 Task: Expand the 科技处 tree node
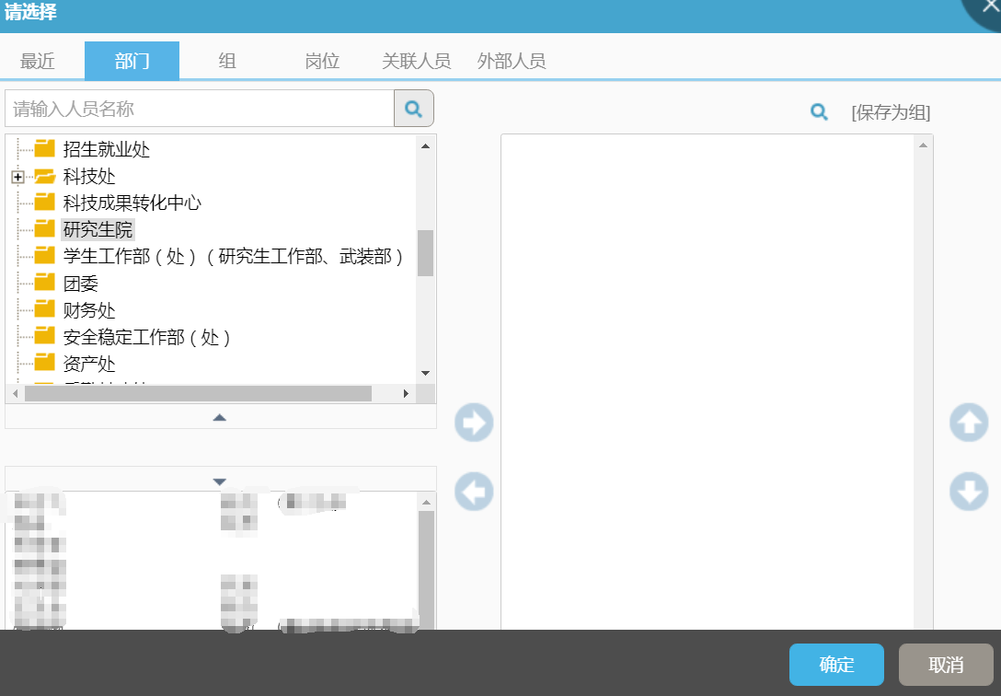pos(17,177)
